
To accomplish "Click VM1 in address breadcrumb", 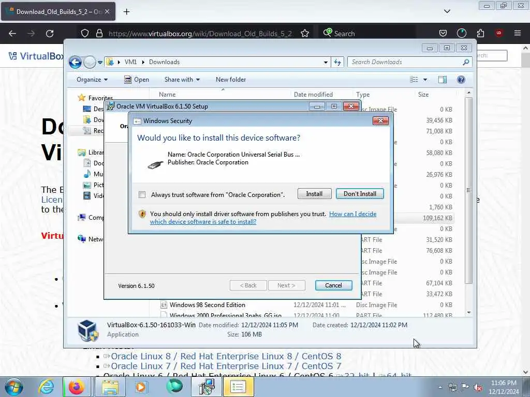I will [130, 62].
